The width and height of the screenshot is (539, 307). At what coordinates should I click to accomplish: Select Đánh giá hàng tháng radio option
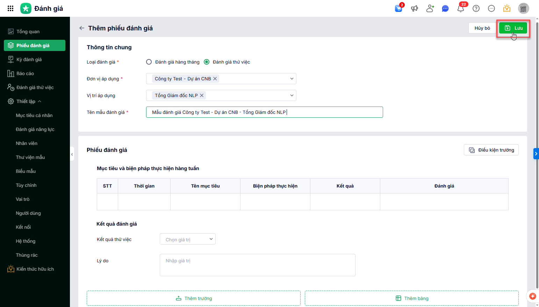[x=149, y=62]
